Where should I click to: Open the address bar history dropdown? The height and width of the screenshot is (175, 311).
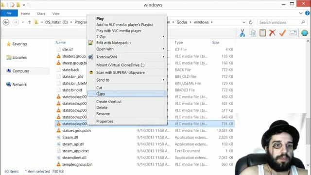244,22
